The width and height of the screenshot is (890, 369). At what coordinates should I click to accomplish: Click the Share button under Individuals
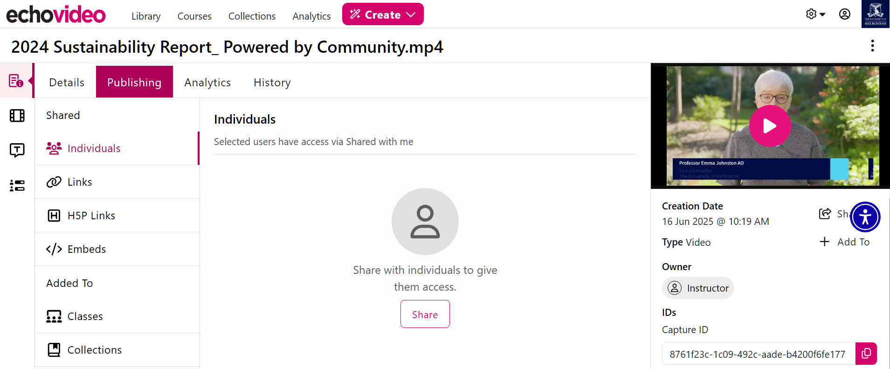click(x=425, y=314)
